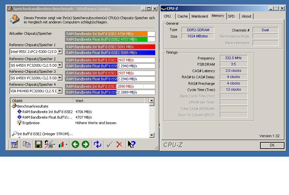Click the grey checkmark icon
The height and width of the screenshot is (195, 289).
point(110,144)
